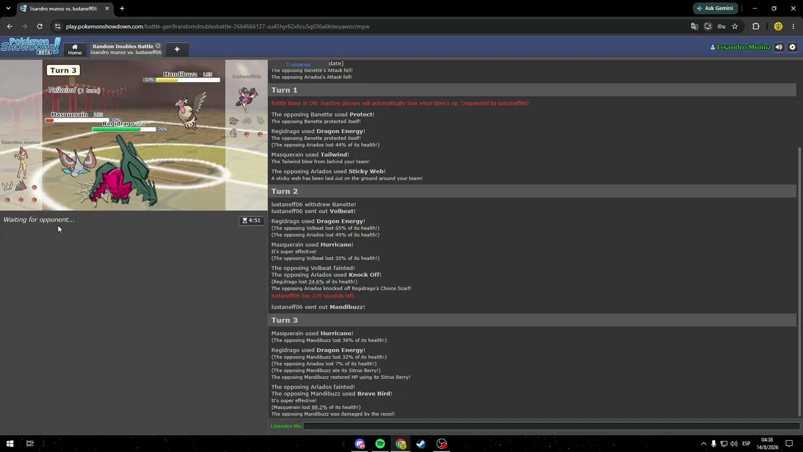
Task: Reload the current page
Action: pos(40,26)
